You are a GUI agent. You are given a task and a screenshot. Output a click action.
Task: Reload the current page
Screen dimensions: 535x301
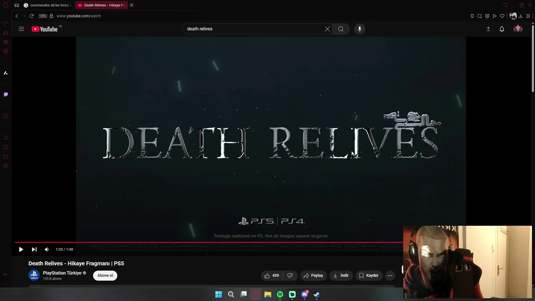tap(31, 16)
